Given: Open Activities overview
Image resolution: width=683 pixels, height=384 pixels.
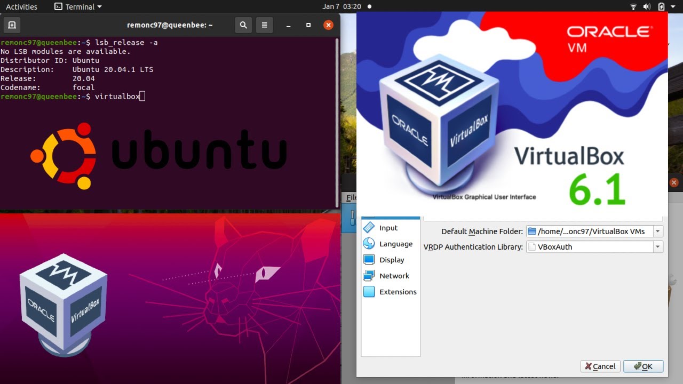Looking at the screenshot, I should tap(21, 7).
